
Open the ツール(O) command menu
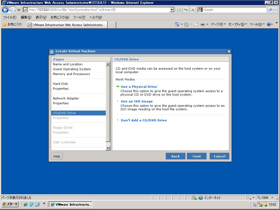point(257,24)
